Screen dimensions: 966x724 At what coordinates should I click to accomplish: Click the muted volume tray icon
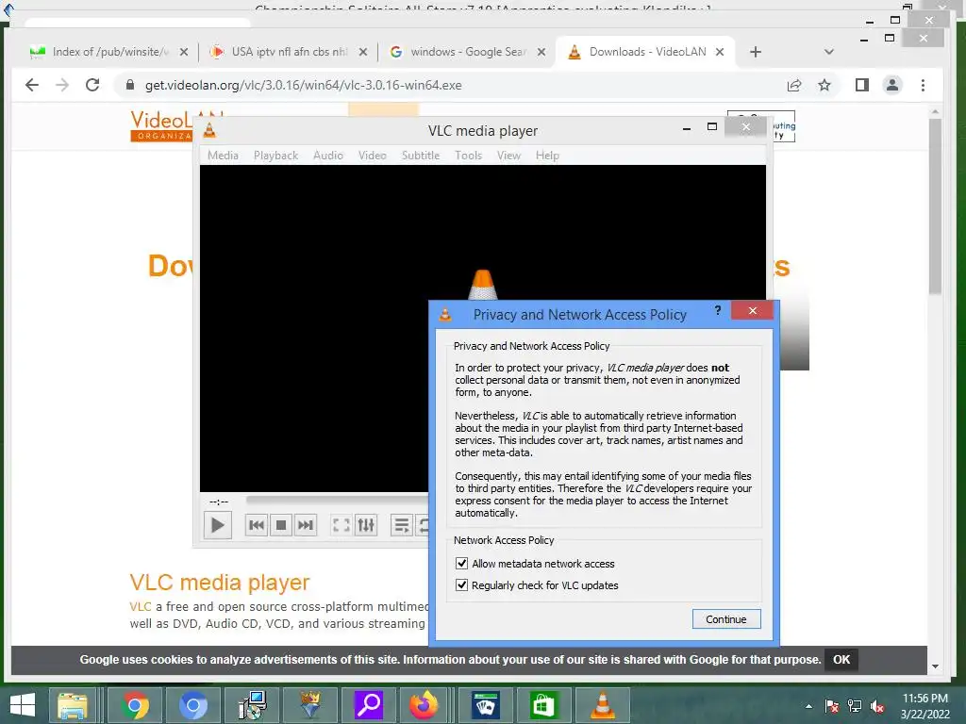tap(877, 706)
